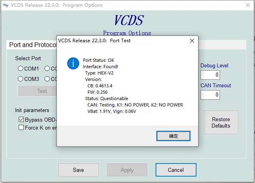Click the Cancel button
The width and height of the screenshot is (255, 183).
(x=176, y=170)
